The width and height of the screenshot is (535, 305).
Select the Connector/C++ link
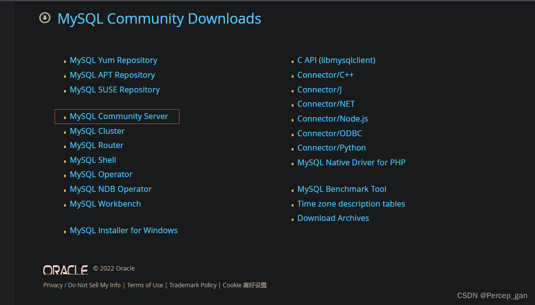tap(325, 75)
